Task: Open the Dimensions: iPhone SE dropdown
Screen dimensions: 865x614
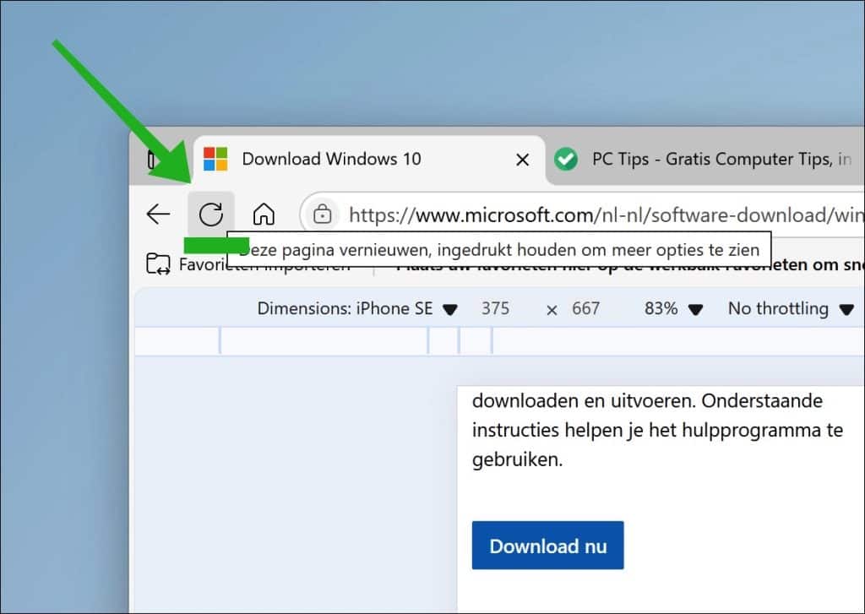Action: pos(357,309)
